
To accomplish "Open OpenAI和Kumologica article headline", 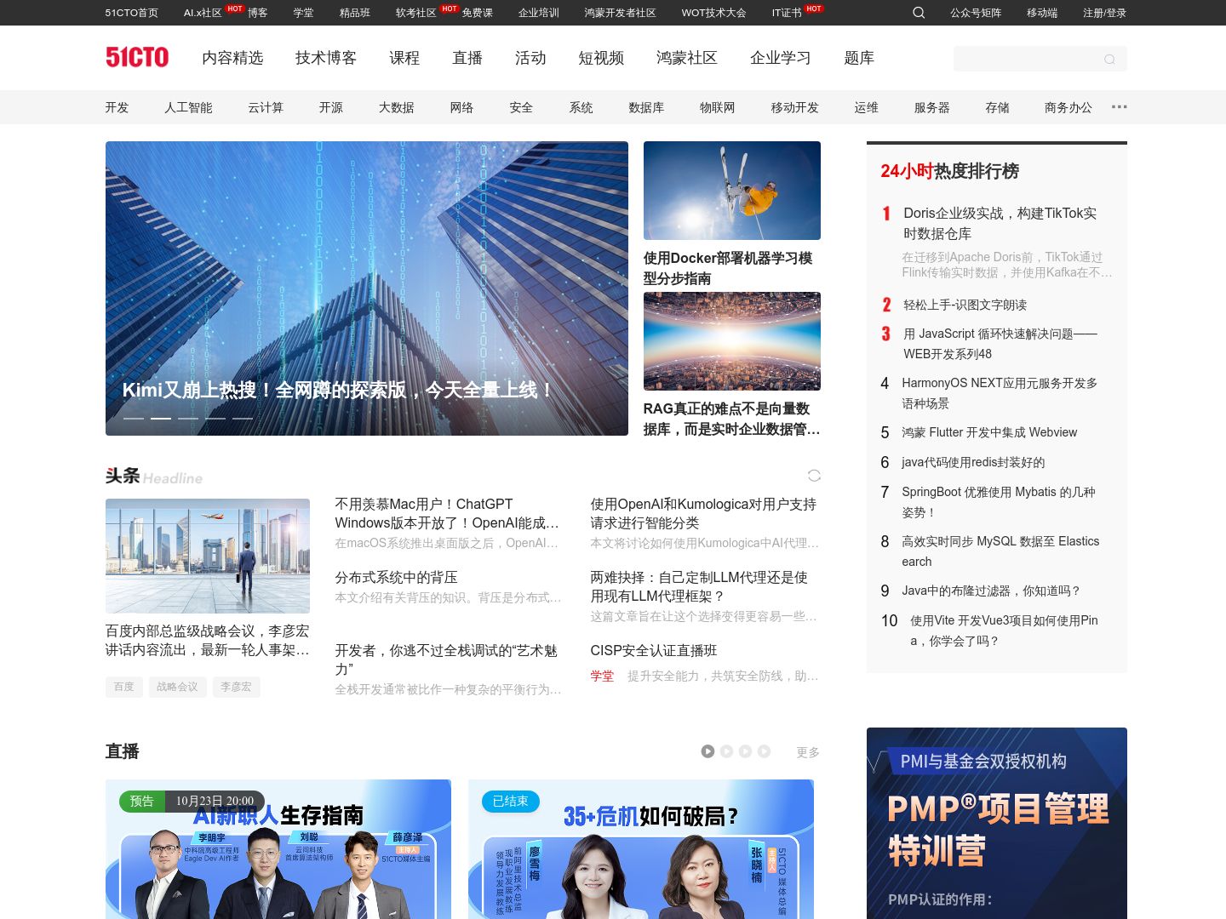I will point(703,513).
